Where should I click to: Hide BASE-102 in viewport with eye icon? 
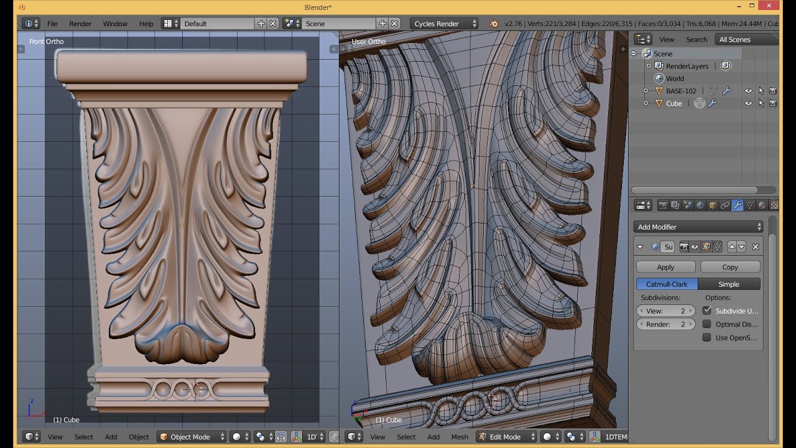749,91
